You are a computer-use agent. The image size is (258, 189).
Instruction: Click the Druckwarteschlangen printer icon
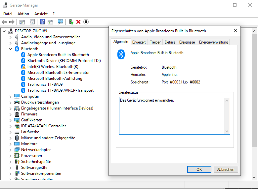pos(17,102)
